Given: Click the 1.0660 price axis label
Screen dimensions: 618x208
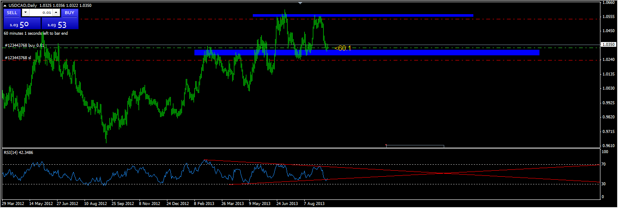Looking at the screenshot, I should pos(609,3).
